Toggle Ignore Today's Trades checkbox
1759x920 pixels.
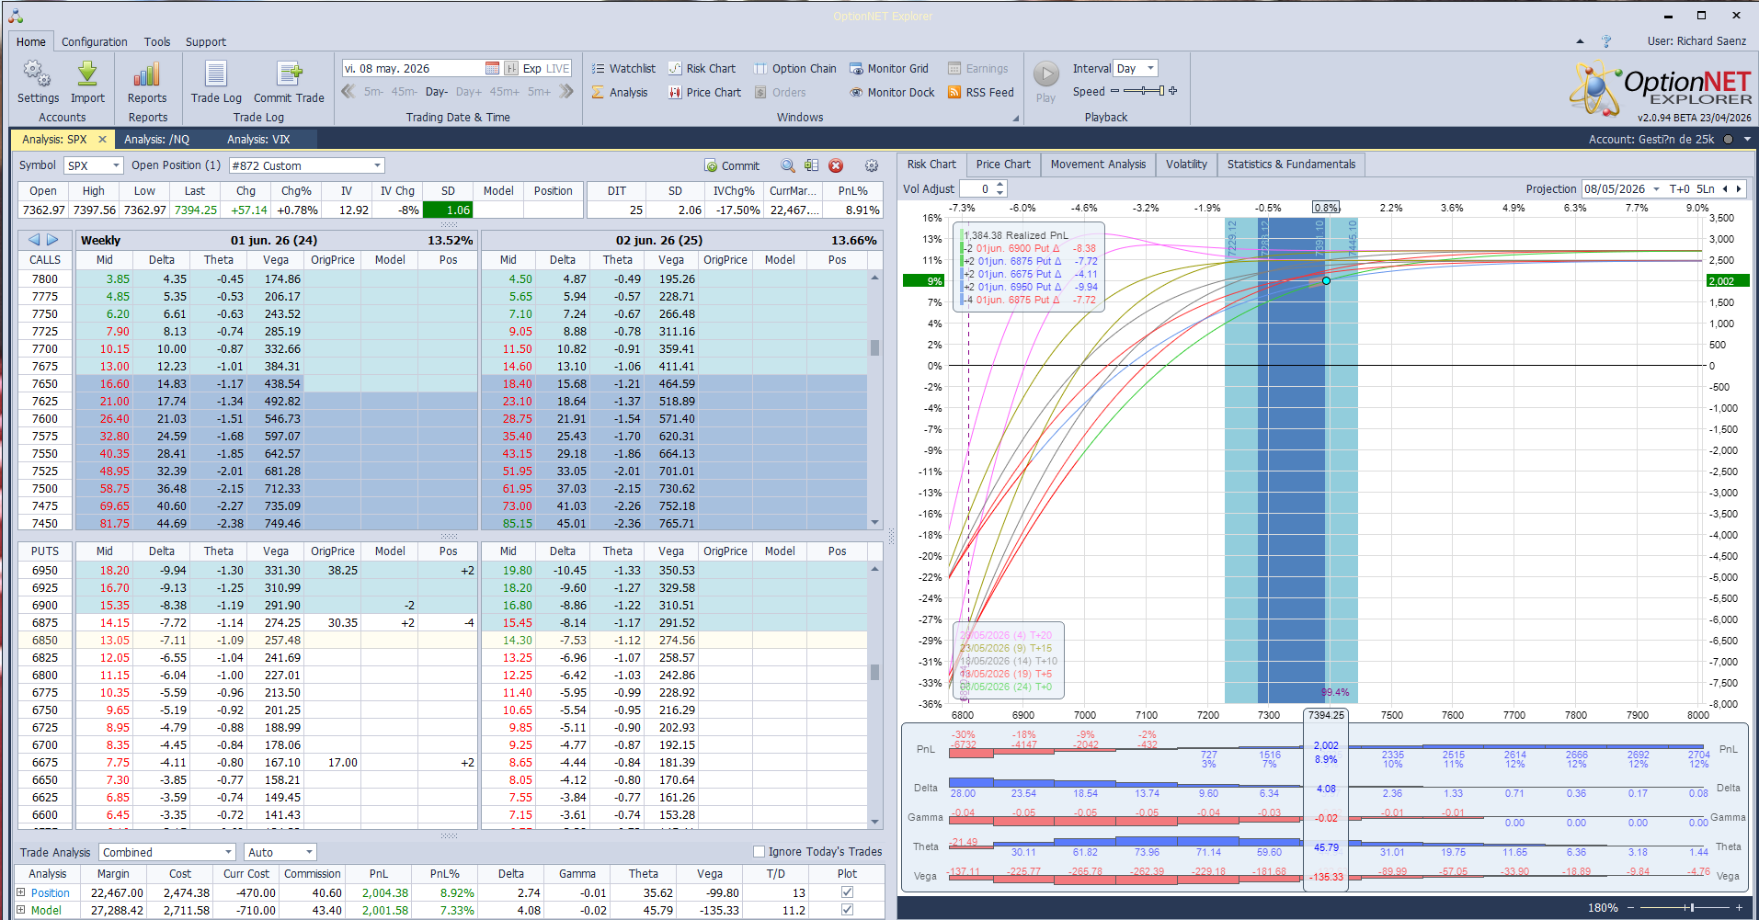[759, 851]
